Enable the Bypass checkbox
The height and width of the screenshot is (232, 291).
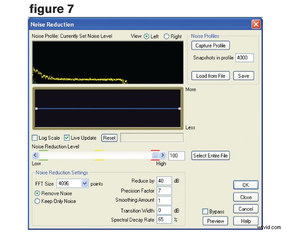click(206, 211)
